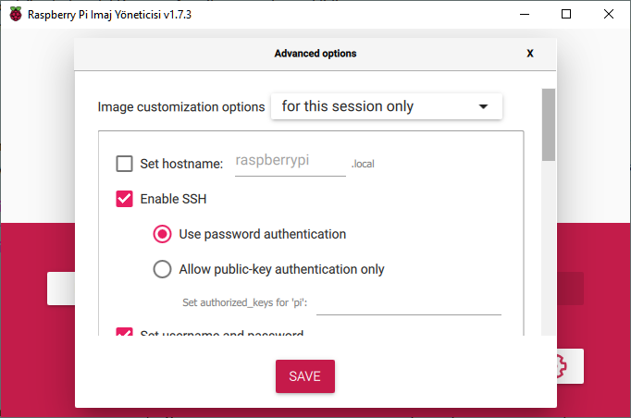Viewport: 631px width, 418px height.
Task: Close the Raspberry Pi Imager window
Action: (x=609, y=14)
